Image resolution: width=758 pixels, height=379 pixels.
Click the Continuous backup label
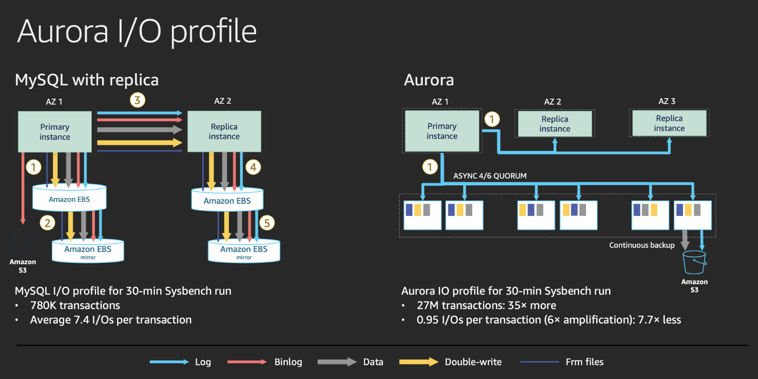point(642,244)
